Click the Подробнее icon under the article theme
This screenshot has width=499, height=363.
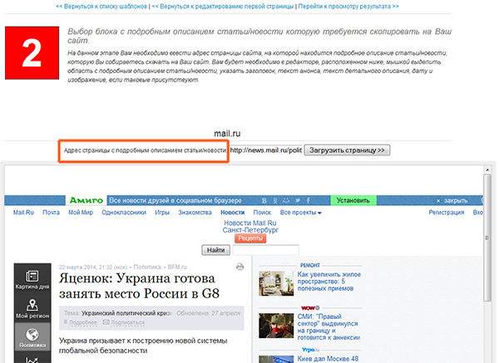[x=65, y=321]
